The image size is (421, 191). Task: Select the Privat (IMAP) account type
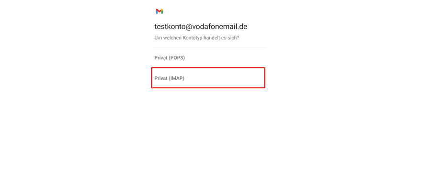pos(208,78)
